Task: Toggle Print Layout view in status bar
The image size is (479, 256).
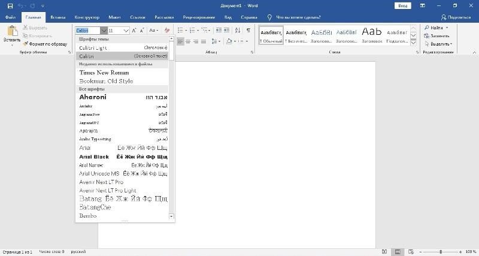Action: point(398,252)
